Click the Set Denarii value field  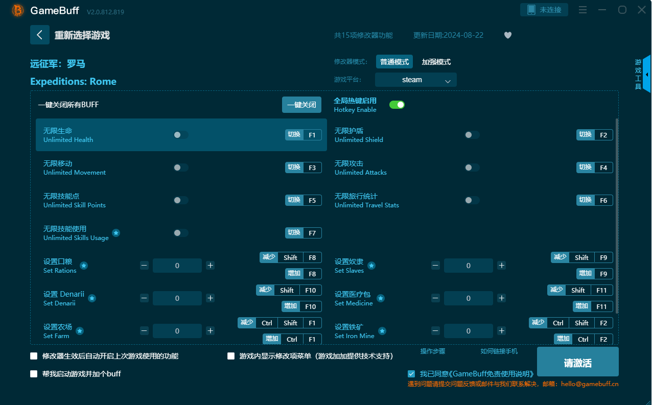click(177, 298)
